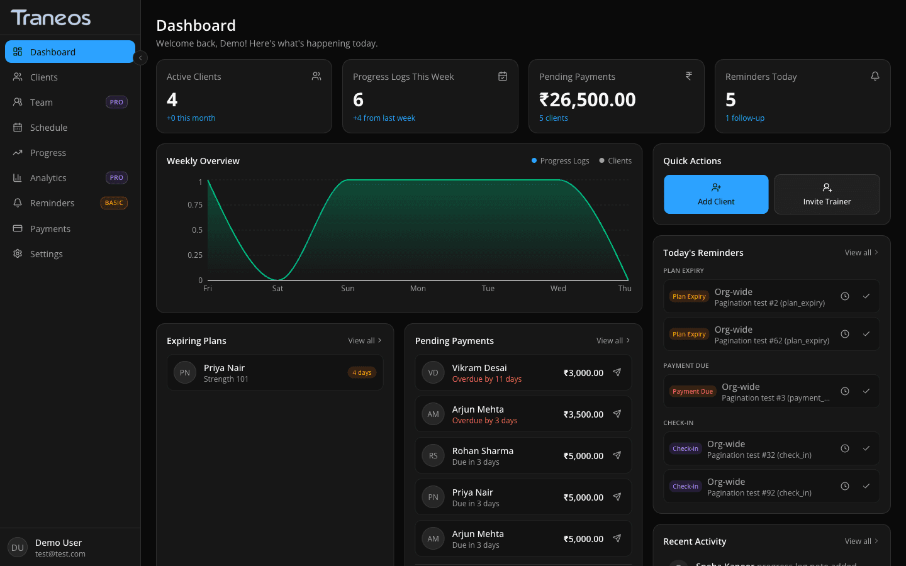
Task: Mark Pagination test #2 reminder as done
Action: 866,296
